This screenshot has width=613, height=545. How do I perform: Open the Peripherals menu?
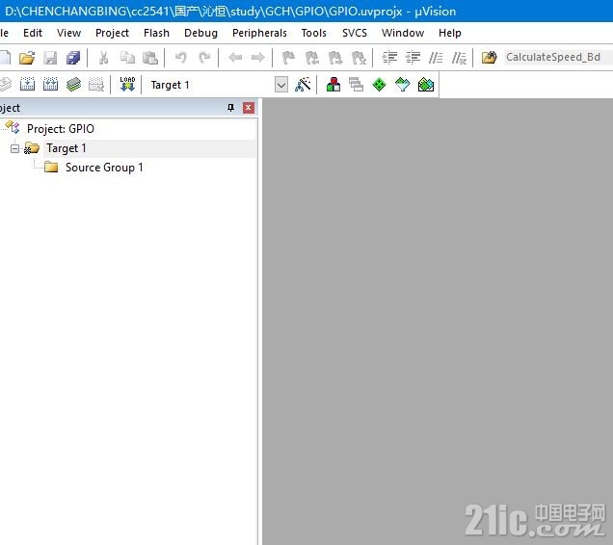(259, 33)
